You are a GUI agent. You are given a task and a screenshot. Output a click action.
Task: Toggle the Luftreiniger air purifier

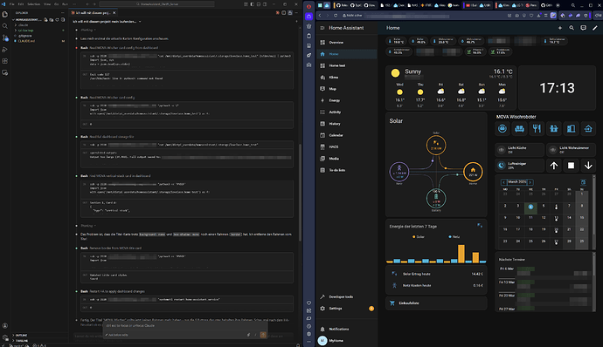pos(520,166)
